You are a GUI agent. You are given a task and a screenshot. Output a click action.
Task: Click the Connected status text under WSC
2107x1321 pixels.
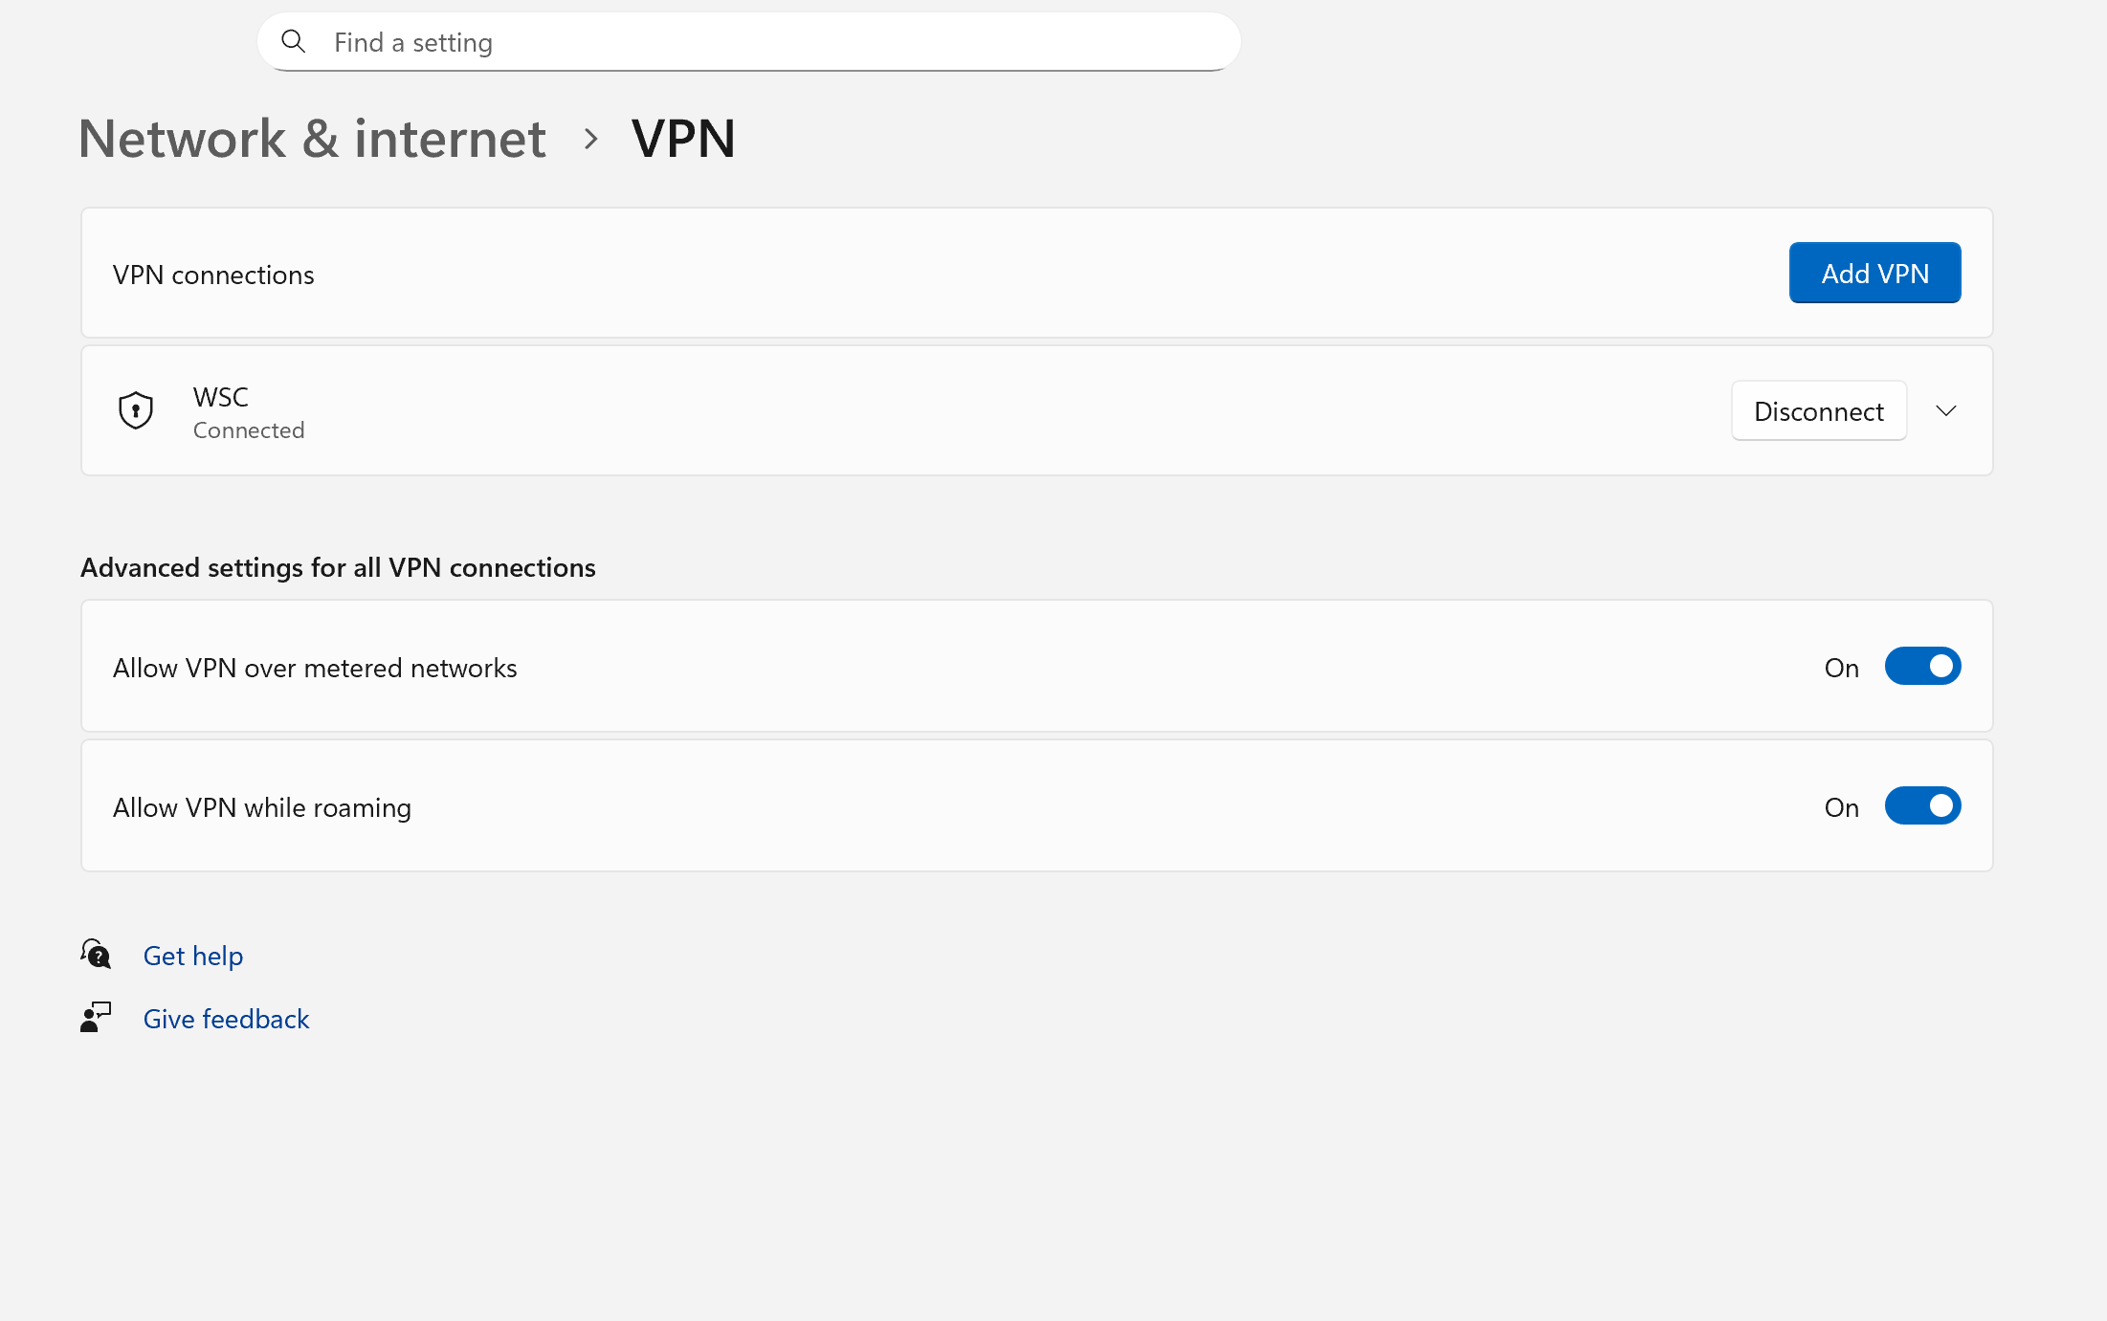[x=249, y=430]
